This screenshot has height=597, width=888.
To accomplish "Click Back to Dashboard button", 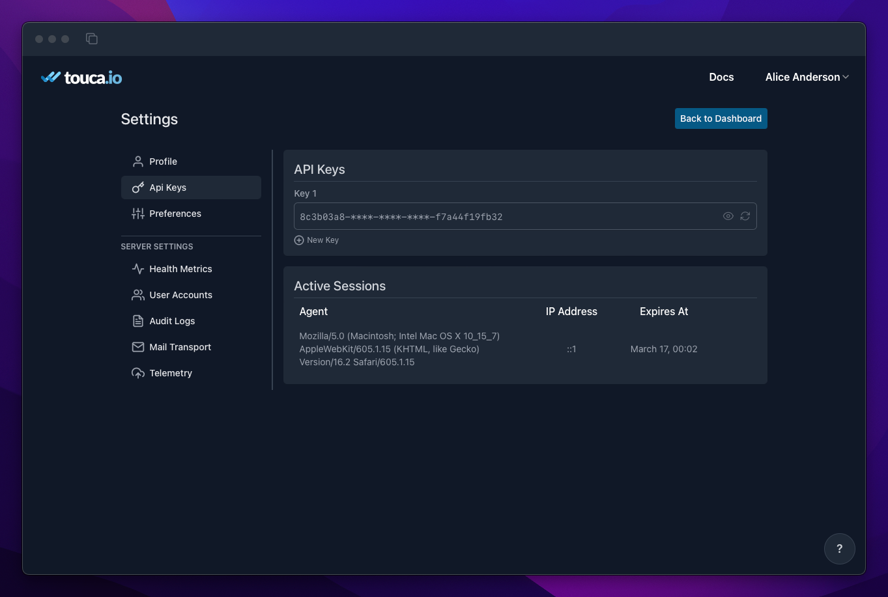I will (721, 118).
